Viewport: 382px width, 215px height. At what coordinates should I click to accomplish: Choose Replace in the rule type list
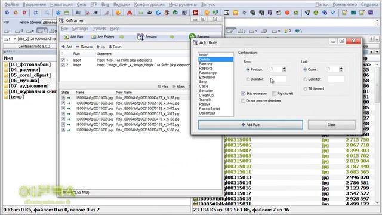[206, 68]
